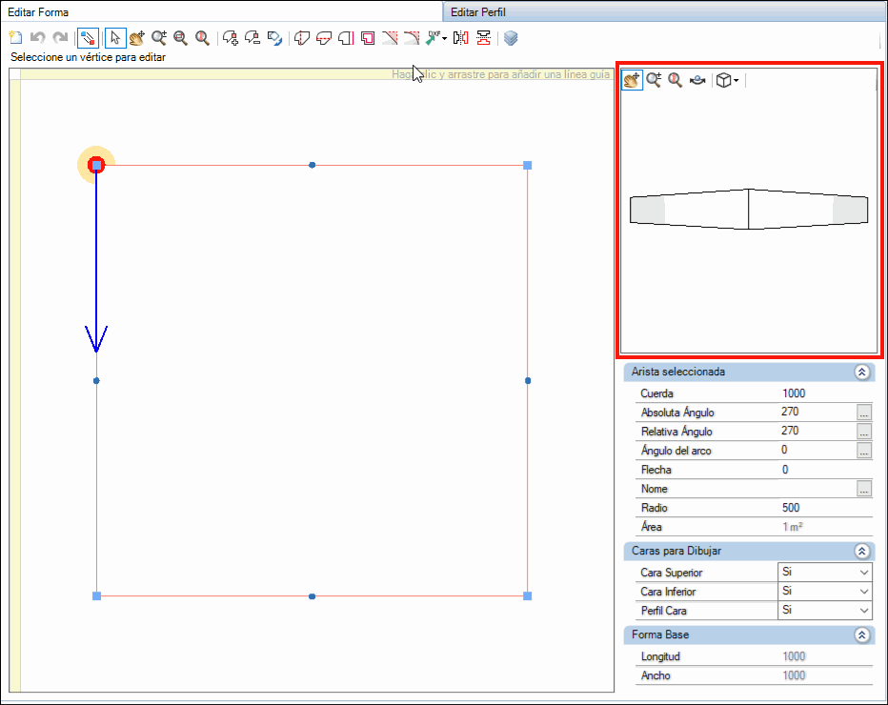Click the orbit rotate icon in preview

[x=697, y=80]
